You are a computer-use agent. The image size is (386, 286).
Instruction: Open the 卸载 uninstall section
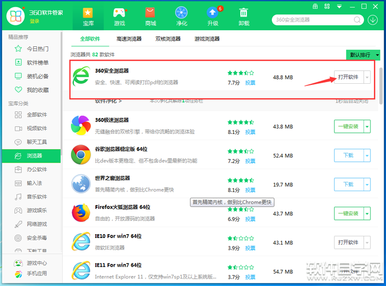[x=244, y=17]
